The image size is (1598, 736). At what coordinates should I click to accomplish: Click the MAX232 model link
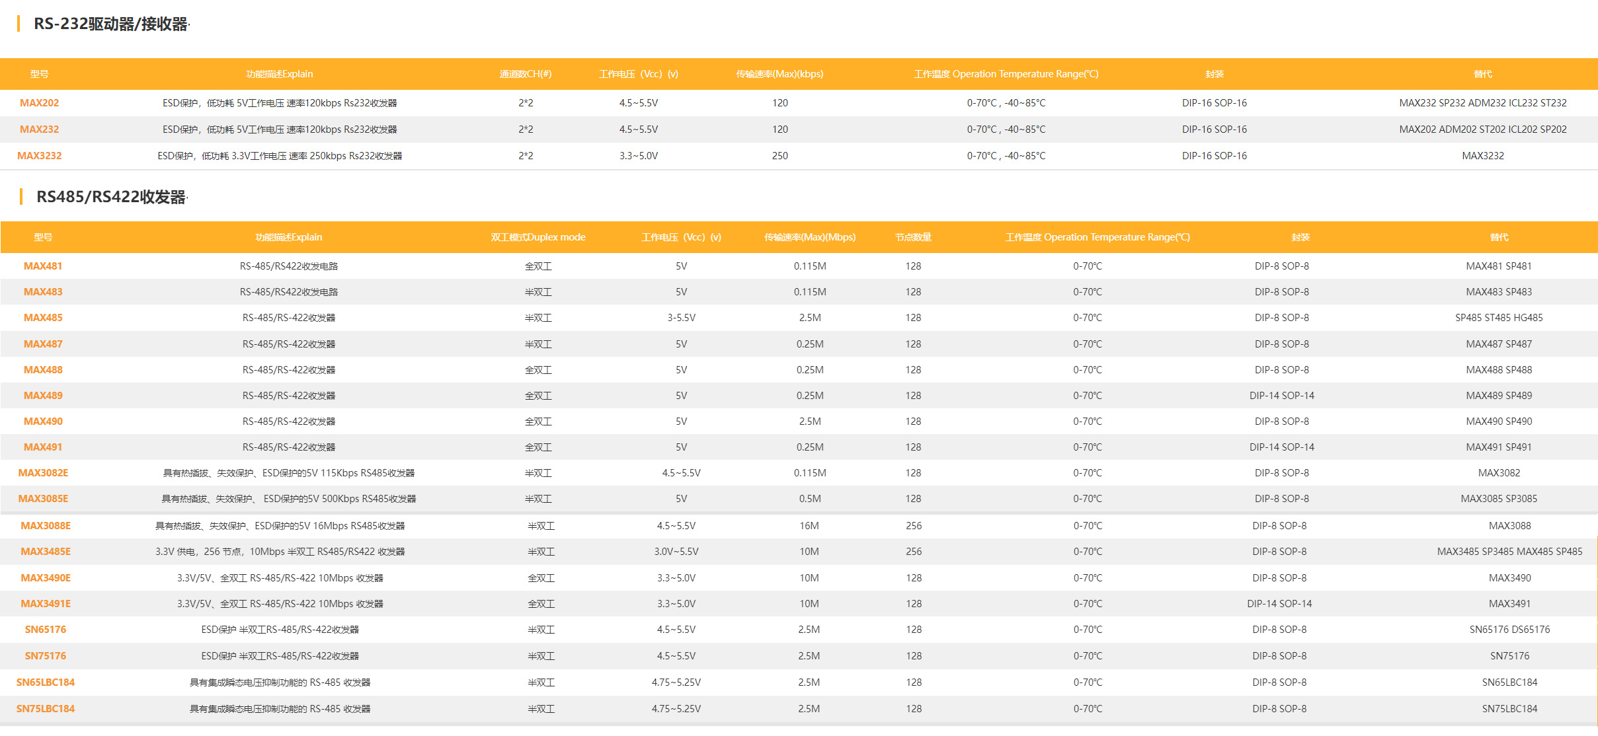39,129
